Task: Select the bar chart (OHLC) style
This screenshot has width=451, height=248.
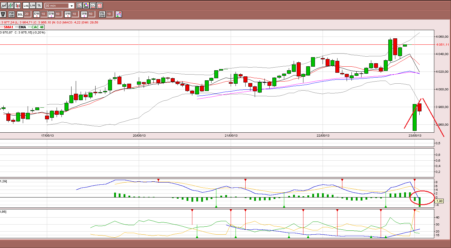Action: pyautogui.click(x=11, y=5)
